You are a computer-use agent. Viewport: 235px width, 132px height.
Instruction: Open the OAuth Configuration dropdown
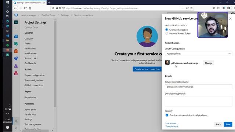(198, 54)
